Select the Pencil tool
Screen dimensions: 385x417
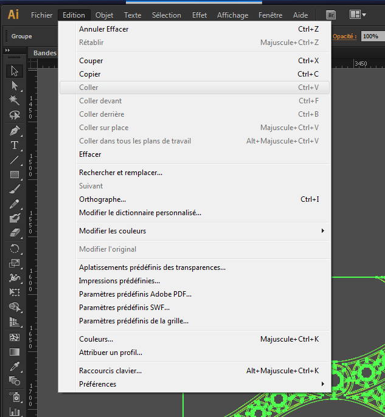coord(15,204)
